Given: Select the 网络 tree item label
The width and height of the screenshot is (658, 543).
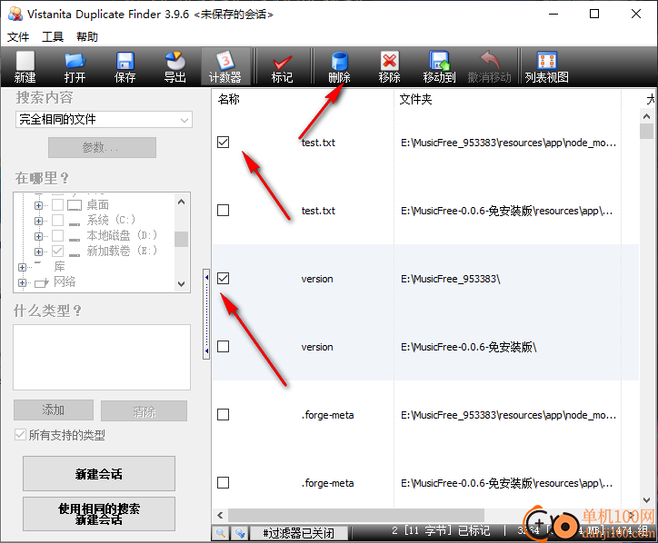Looking at the screenshot, I should tap(65, 281).
